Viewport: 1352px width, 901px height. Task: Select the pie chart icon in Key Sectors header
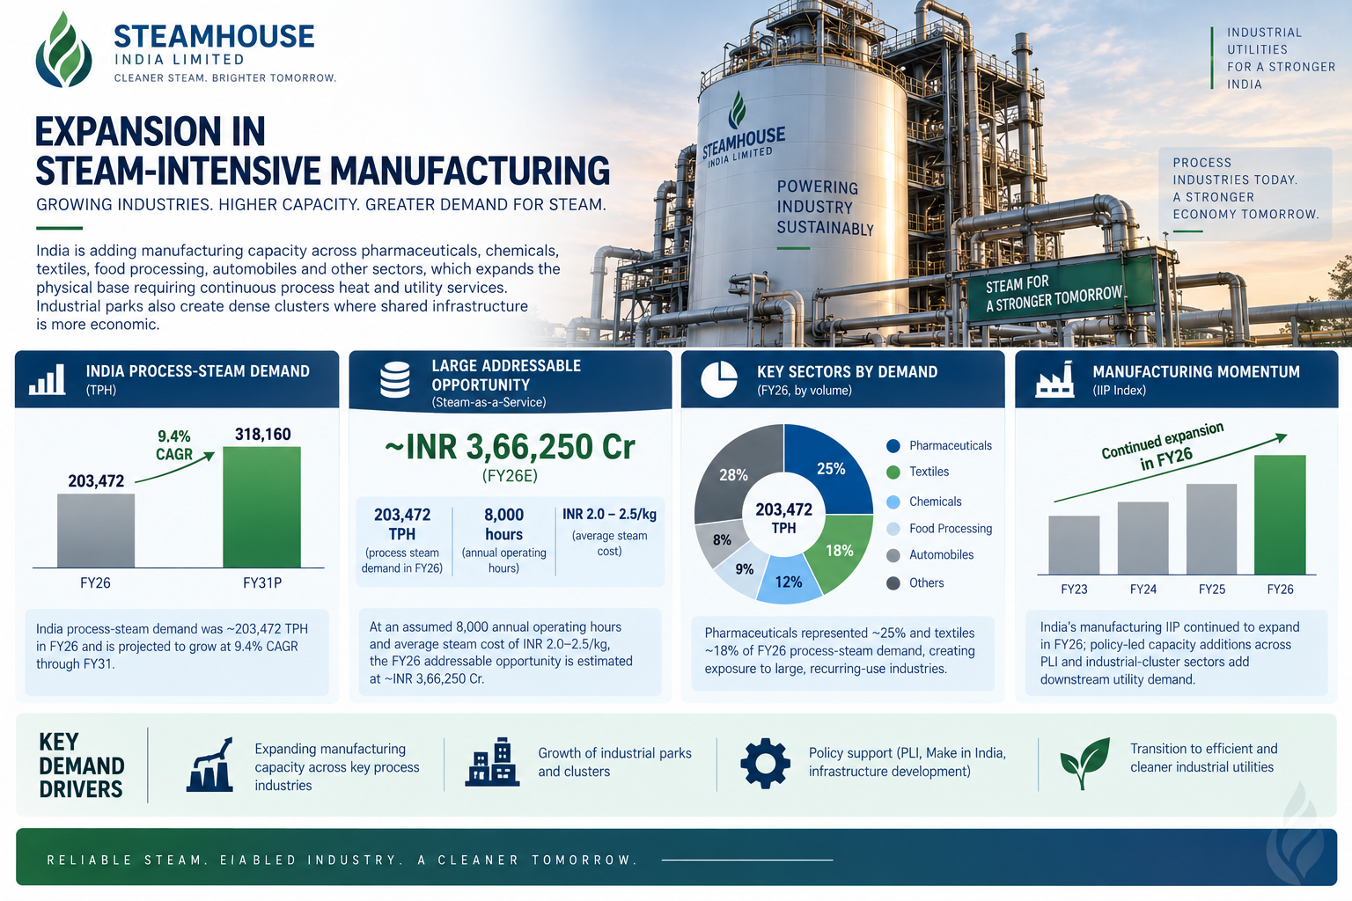pos(719,380)
